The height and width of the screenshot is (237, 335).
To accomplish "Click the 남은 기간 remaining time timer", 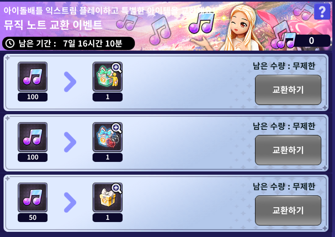I will pyautogui.click(x=68, y=43).
